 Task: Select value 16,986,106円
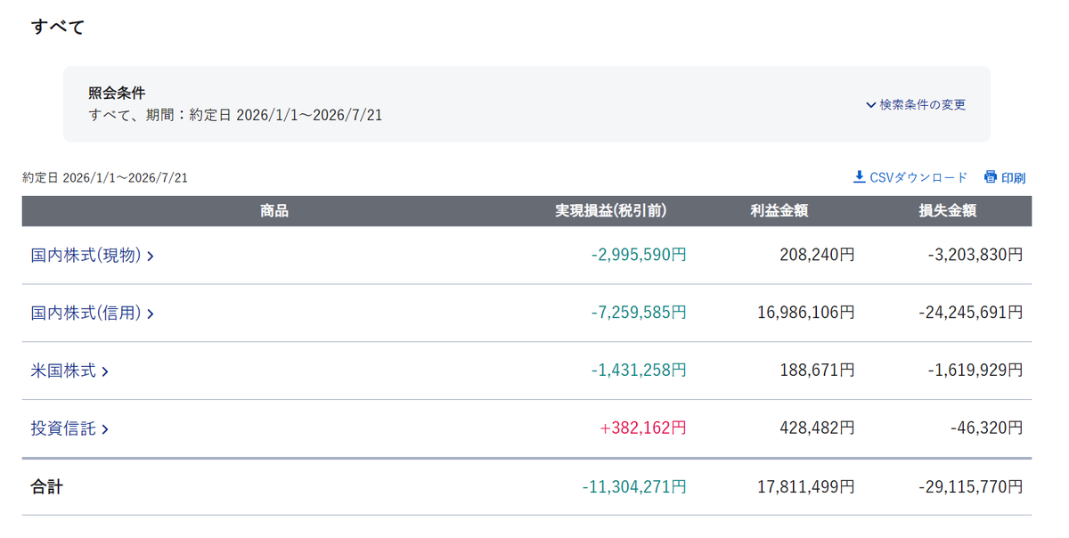pos(806,313)
